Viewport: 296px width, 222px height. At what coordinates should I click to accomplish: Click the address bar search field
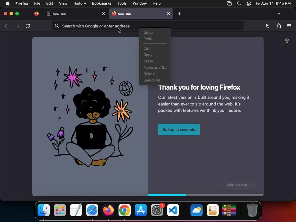point(148,26)
